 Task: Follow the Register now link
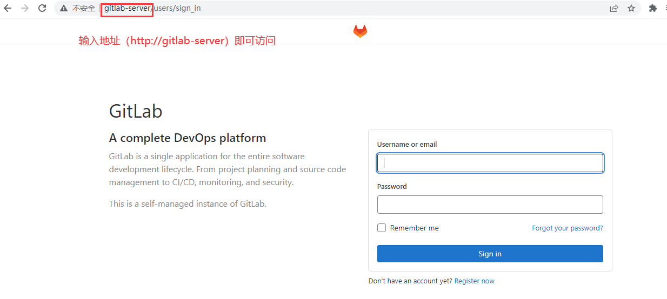475,281
